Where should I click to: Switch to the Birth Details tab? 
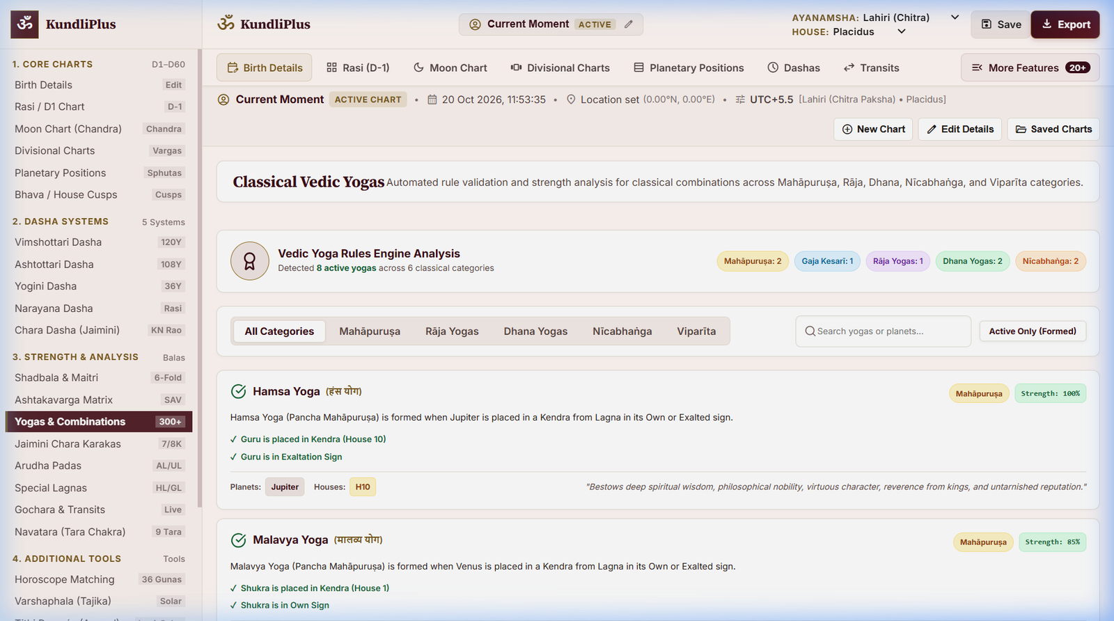click(265, 68)
